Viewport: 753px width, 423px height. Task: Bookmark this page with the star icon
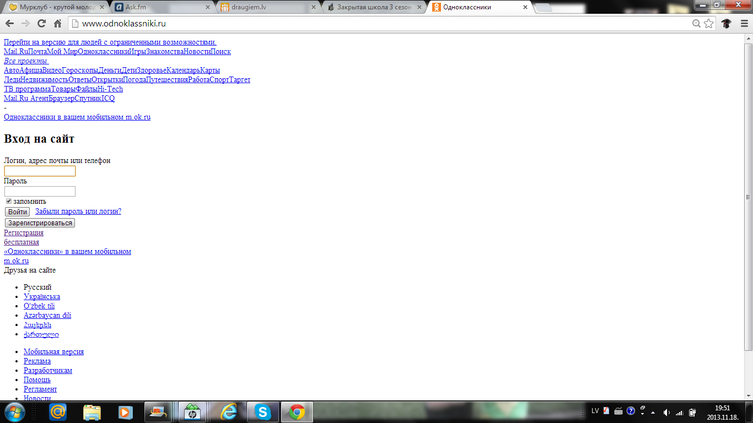(709, 24)
